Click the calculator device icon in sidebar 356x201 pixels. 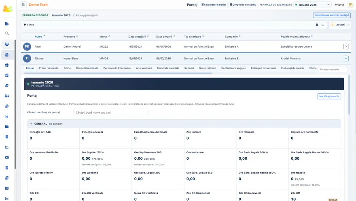[x=7, y=116]
